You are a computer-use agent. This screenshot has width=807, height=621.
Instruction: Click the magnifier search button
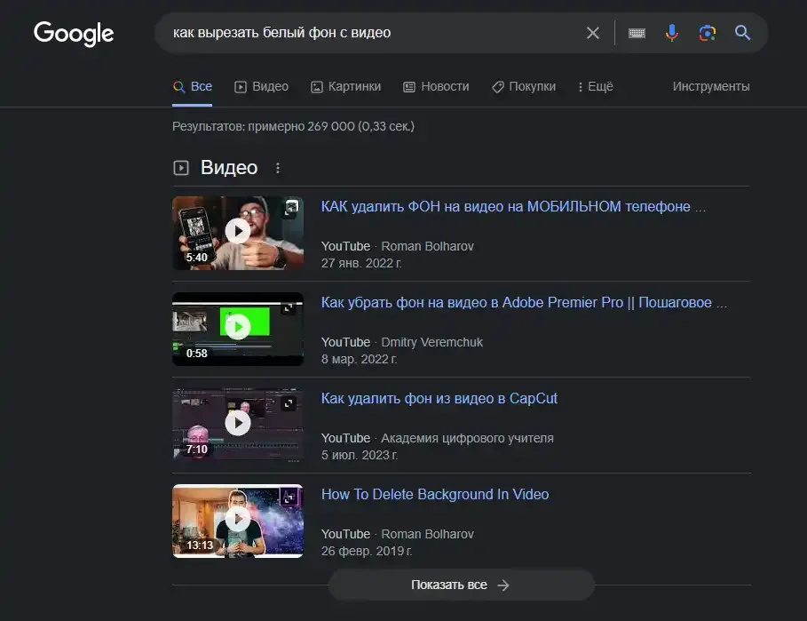[742, 33]
